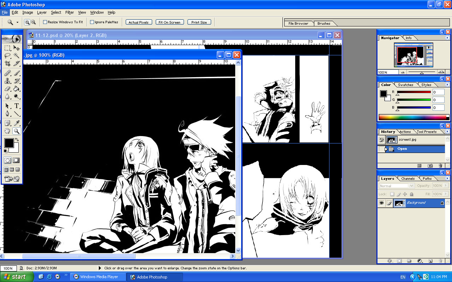Switch to Actions tab
452x282 pixels.
405,132
